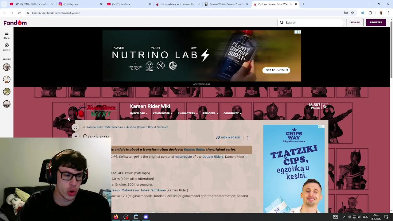393x221 pixels.
Task: Open Discord from the taskbar
Action: coord(146,217)
